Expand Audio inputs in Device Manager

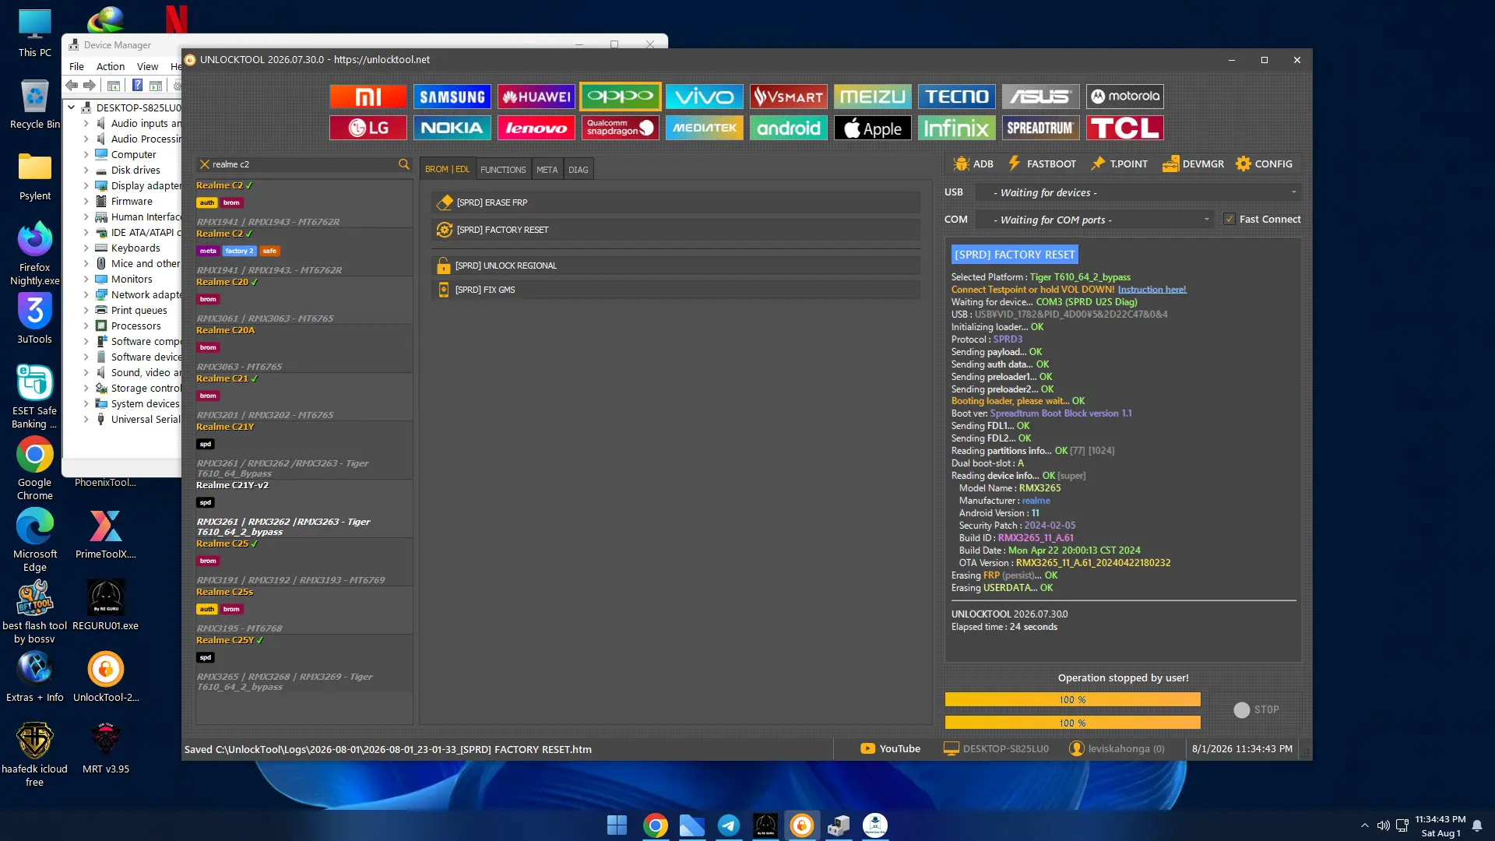click(x=86, y=123)
